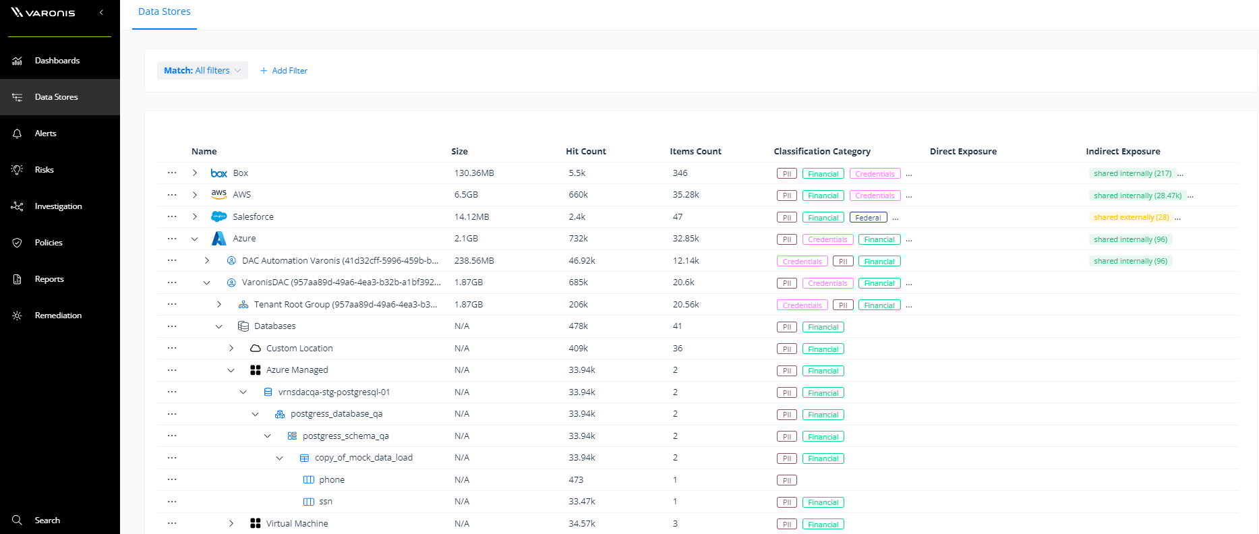Click the Policies shield icon
Image resolution: width=1259 pixels, height=534 pixels.
coord(18,243)
